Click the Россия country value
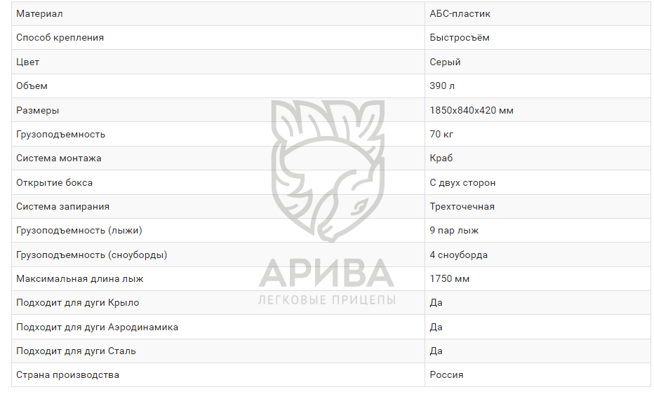Image resolution: width=654 pixels, height=406 pixels. (x=446, y=375)
